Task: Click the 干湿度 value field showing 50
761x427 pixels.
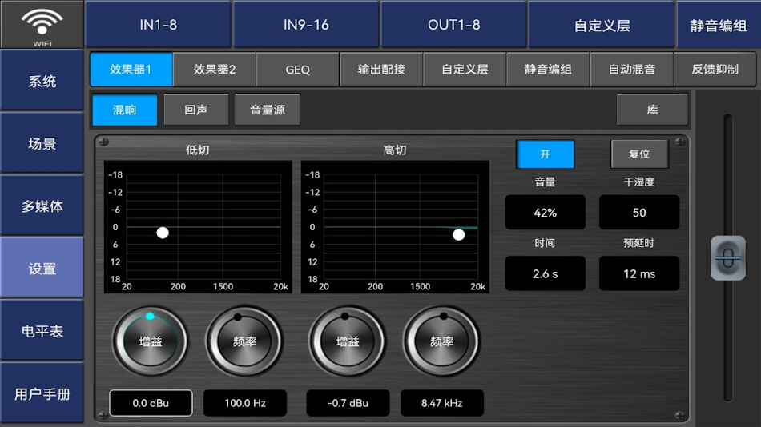Action: click(x=639, y=212)
